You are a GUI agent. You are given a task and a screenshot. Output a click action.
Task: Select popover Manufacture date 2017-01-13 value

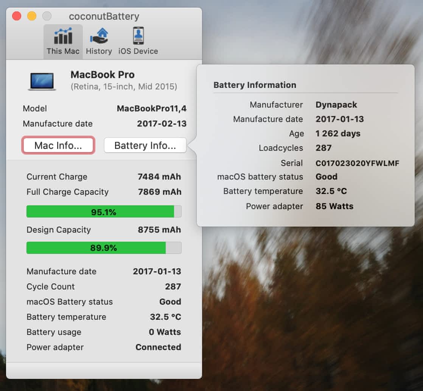coord(340,119)
